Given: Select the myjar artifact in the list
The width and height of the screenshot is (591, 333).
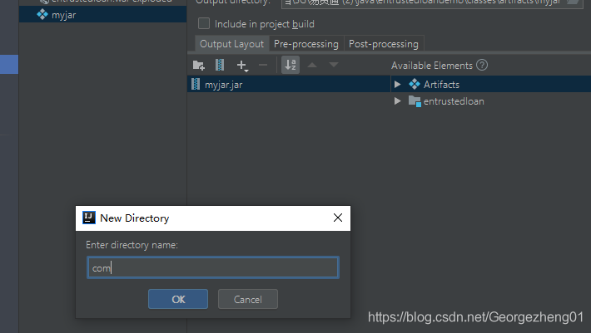Looking at the screenshot, I should (102, 15).
